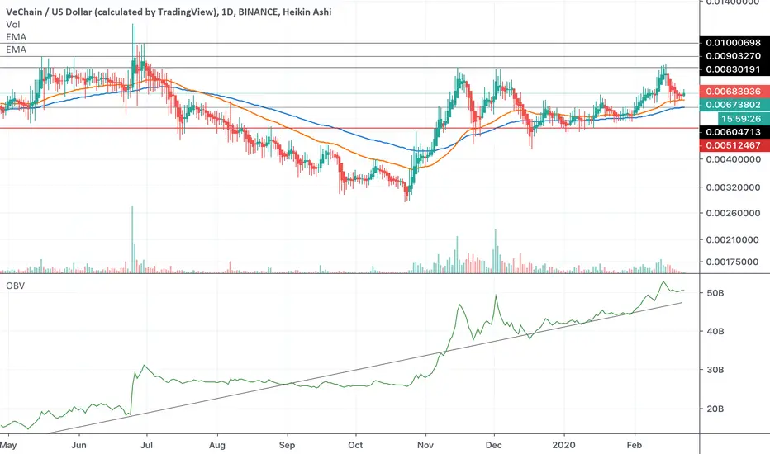The image size is (770, 454).
Task: Click the green OBV line peak near February
Action: coord(663,282)
